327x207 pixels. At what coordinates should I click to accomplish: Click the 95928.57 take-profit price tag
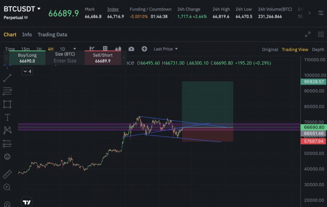point(313,82)
